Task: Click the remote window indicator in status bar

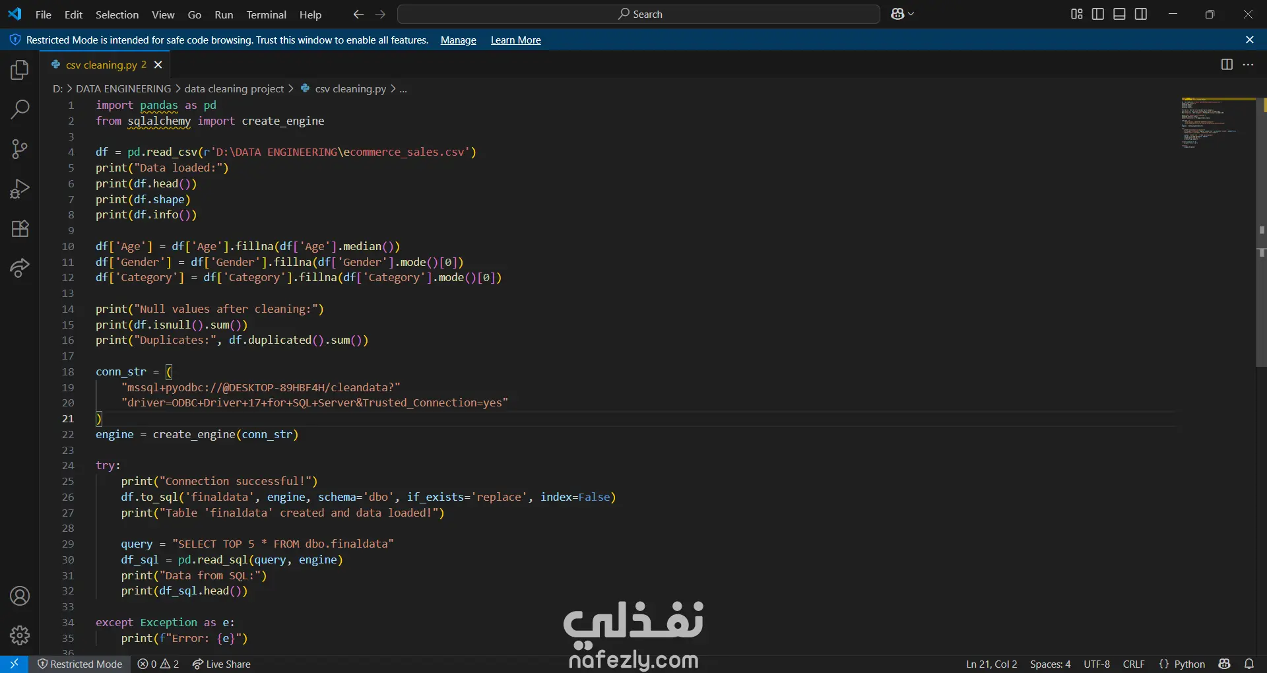Action: point(14,664)
